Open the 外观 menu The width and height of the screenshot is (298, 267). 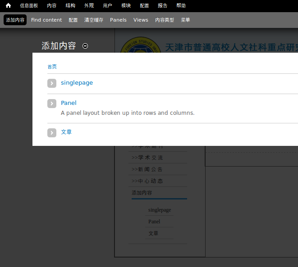point(89,6)
